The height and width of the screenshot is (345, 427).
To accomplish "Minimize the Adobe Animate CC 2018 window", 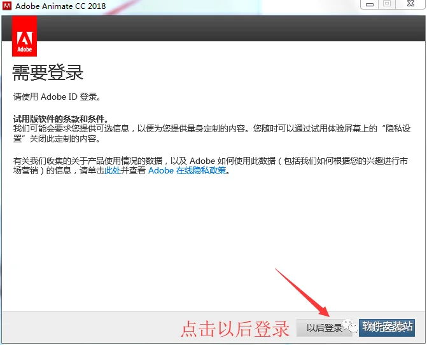I will tap(370, 4).
